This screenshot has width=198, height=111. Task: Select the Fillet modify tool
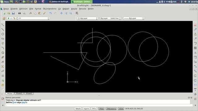[x=195, y=80]
